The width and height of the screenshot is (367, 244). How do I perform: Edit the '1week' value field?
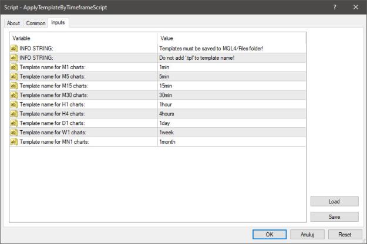pos(232,133)
